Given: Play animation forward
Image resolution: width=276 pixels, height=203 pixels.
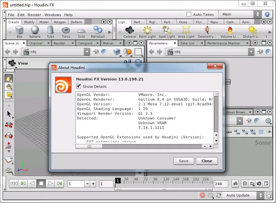Looking at the screenshot, I should (x=50, y=183).
